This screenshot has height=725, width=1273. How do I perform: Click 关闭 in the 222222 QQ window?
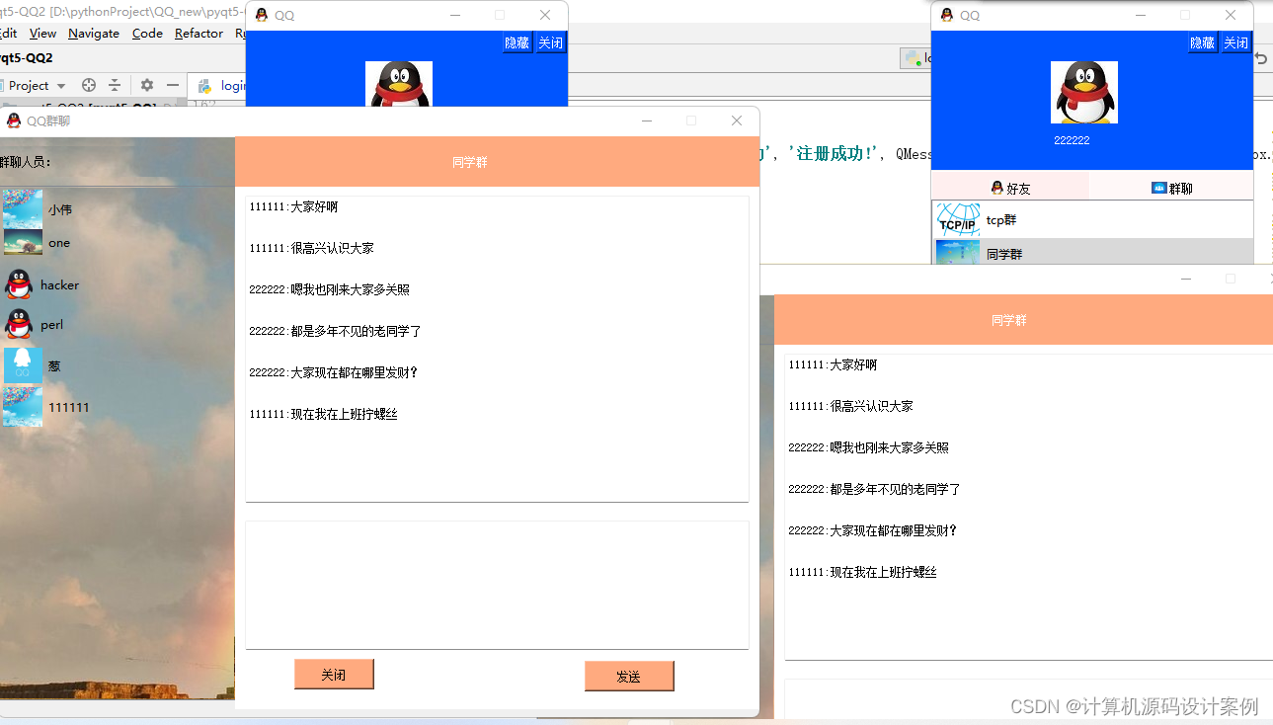point(1235,42)
